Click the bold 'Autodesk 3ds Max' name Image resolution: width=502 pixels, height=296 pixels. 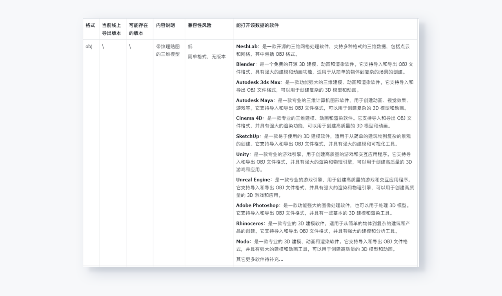[x=258, y=82]
